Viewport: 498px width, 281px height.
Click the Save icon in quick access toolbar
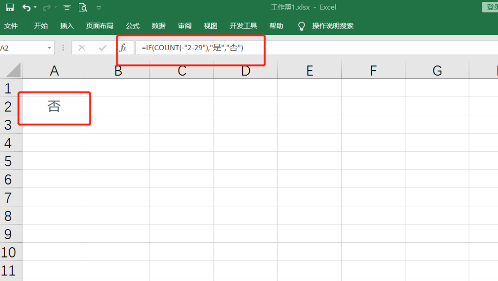click(10, 7)
